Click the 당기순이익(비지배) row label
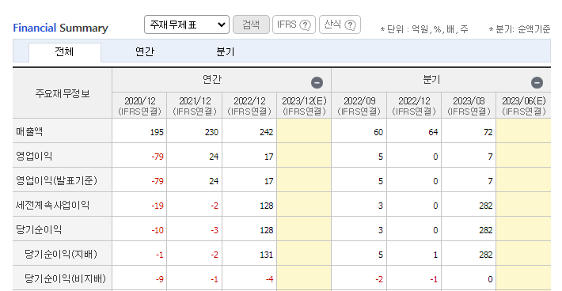The height and width of the screenshot is (291, 562). [65, 278]
